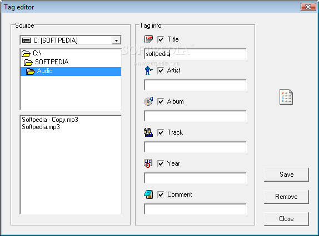Click the Album disc icon
The image size is (319, 236).
[x=148, y=101]
